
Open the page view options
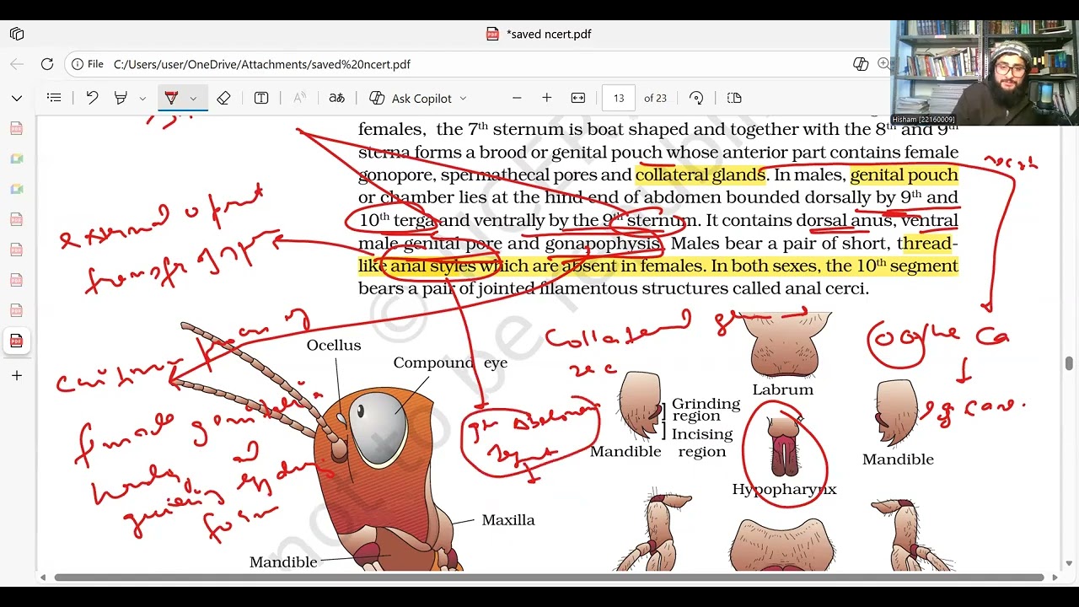click(x=734, y=98)
